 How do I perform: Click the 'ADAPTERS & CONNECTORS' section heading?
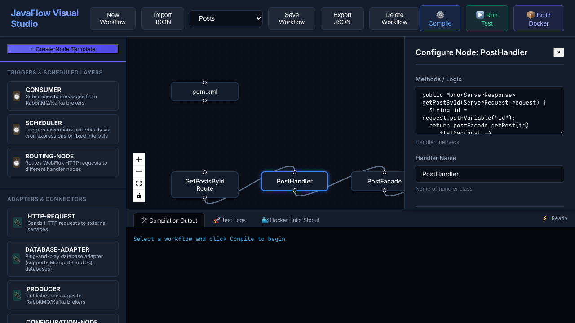47,199
